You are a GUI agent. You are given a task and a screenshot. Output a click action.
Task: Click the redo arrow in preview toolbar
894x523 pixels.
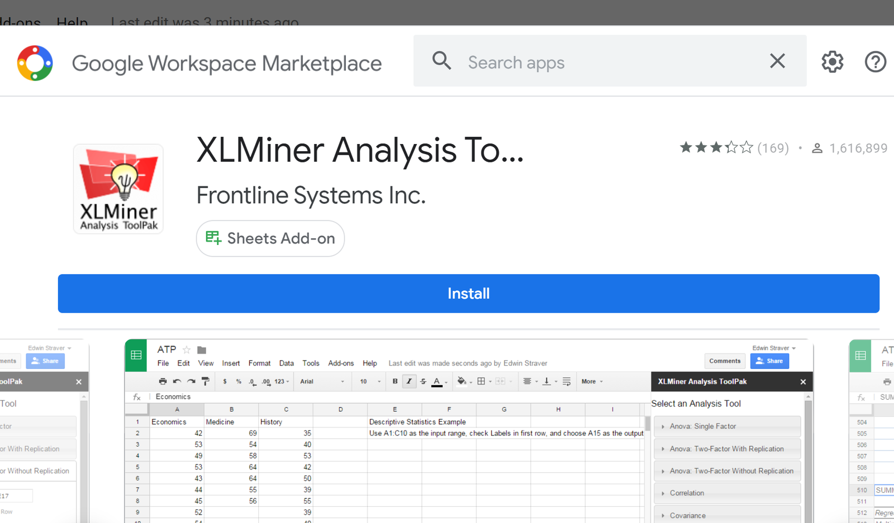(x=191, y=381)
